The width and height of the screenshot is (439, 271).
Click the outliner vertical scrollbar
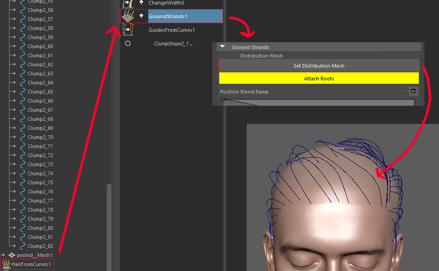point(109,218)
